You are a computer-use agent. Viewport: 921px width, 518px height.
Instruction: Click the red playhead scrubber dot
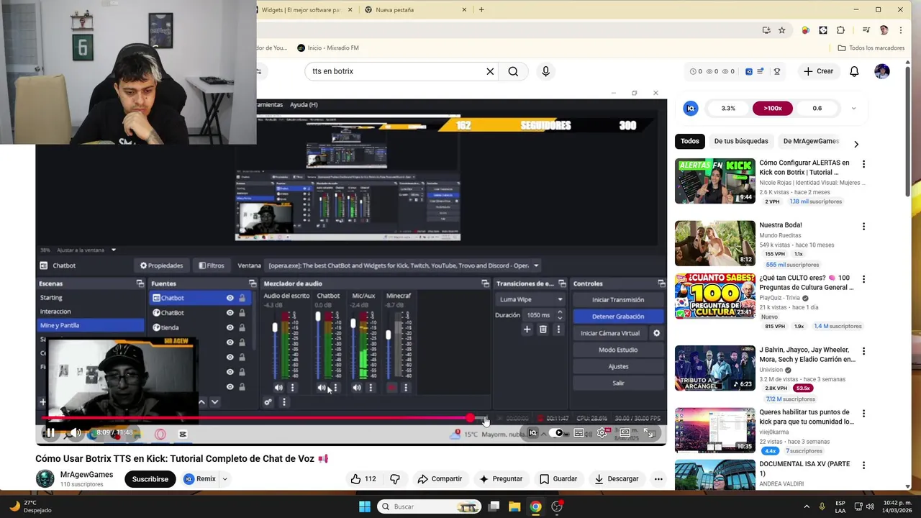(x=470, y=418)
